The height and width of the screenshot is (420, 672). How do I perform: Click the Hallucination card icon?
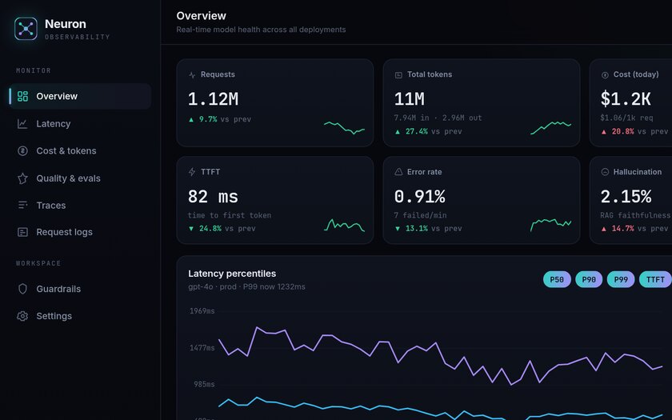pyautogui.click(x=605, y=172)
